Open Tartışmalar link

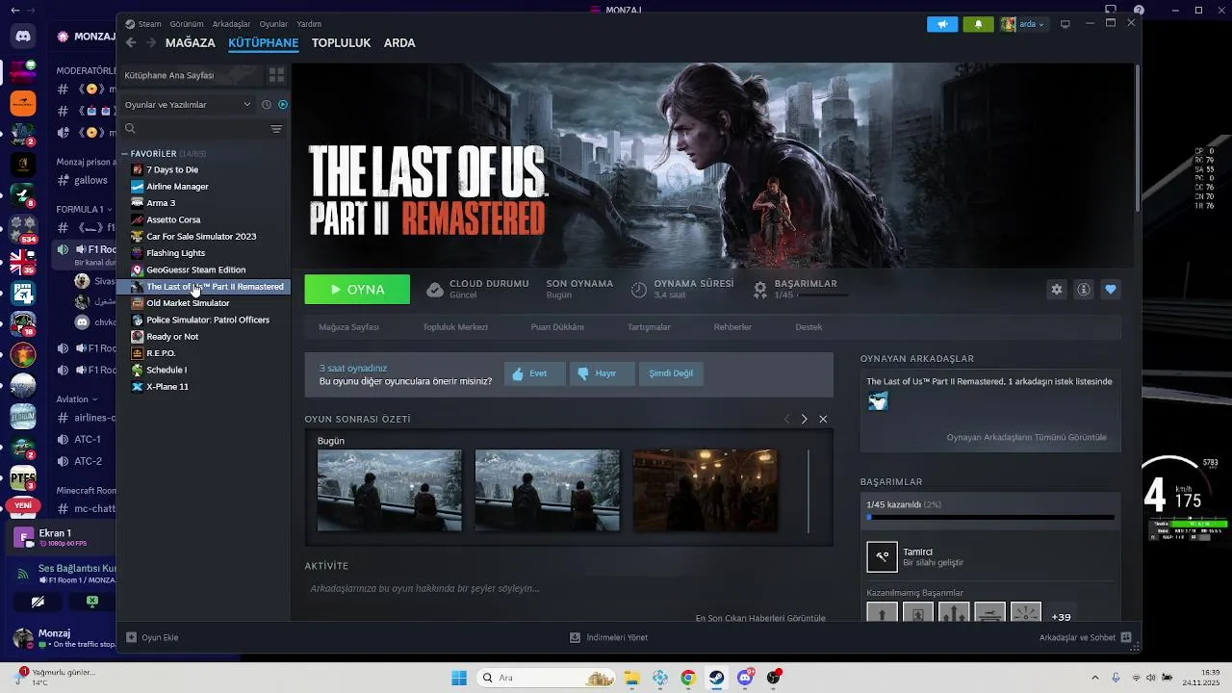coord(649,327)
